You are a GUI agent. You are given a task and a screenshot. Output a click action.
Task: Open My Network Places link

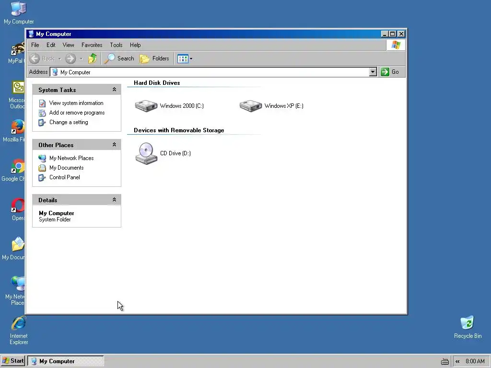click(71, 158)
